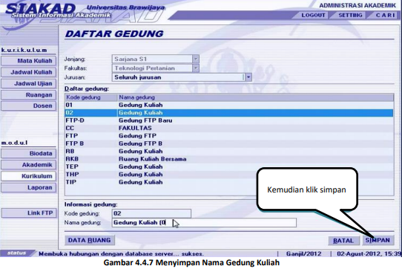Viewport: 402px width, 269px height.
Task: Open Dosen page
Action: [28, 106]
